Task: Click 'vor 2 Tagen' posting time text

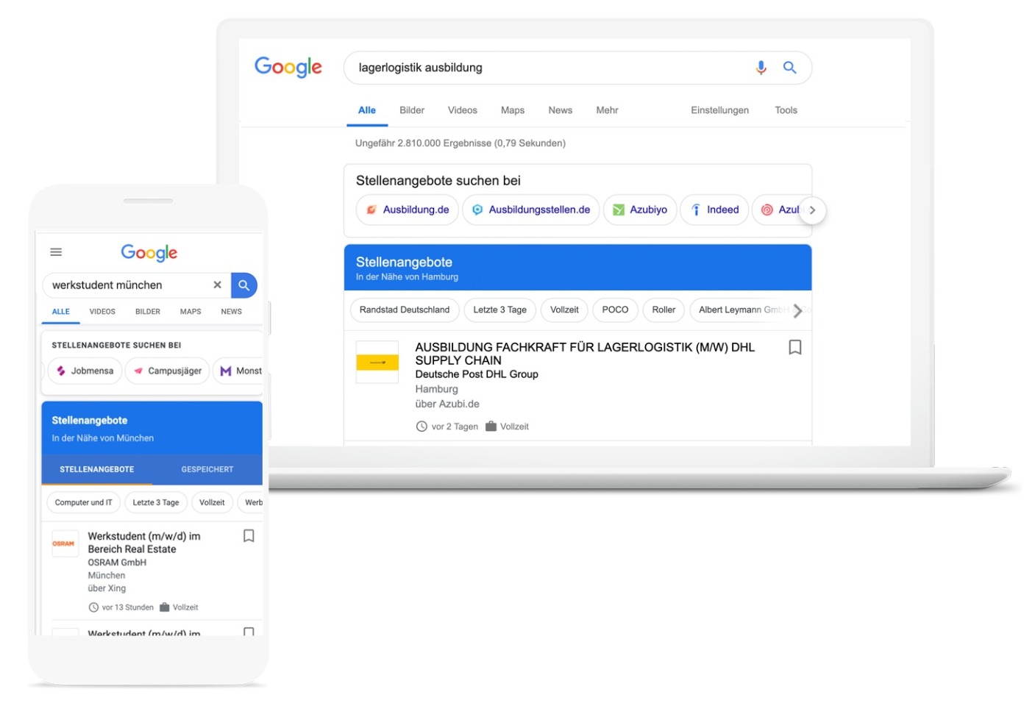Action: [455, 427]
